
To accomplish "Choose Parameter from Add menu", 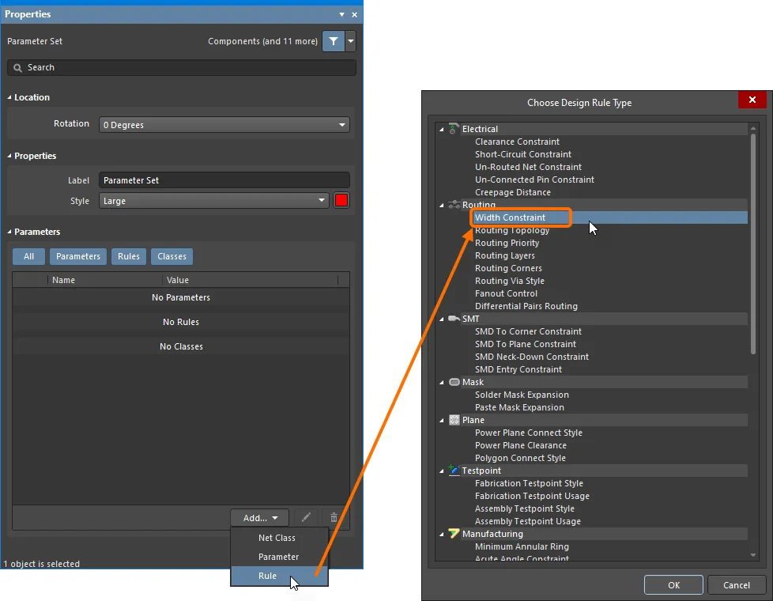I will (x=279, y=557).
